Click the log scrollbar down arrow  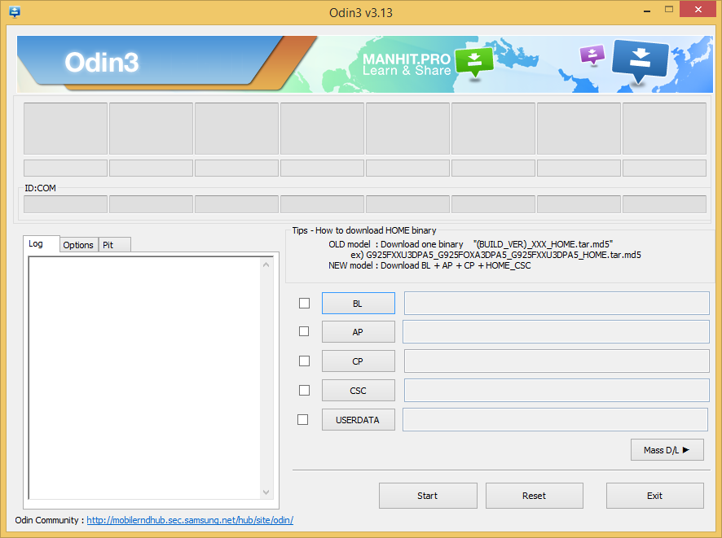point(266,492)
